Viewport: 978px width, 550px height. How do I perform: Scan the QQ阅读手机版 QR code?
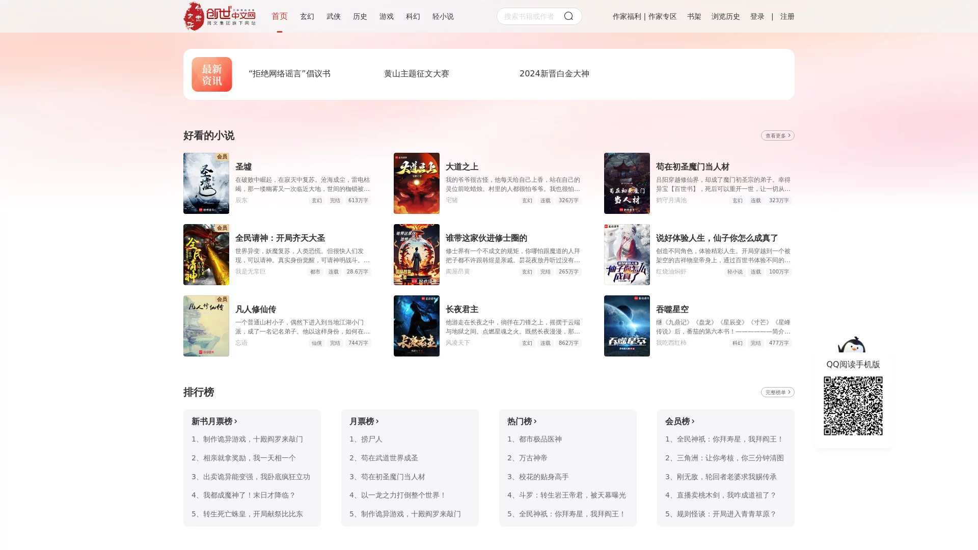[x=853, y=406]
